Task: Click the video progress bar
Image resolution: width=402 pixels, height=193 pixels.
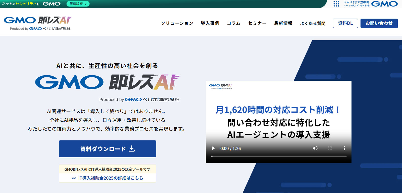Action: tap(279, 156)
